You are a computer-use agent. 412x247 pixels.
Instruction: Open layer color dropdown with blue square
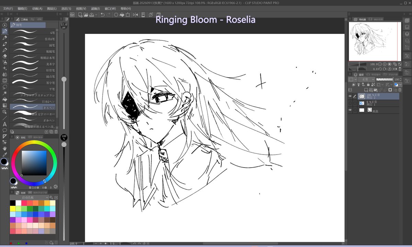coord(398,85)
